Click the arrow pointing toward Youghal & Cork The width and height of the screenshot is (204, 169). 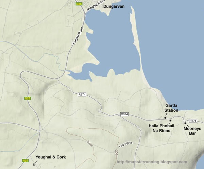click(x=35, y=163)
